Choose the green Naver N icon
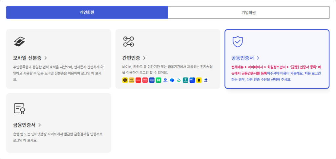The width and height of the screenshot is (336, 159). (158, 80)
